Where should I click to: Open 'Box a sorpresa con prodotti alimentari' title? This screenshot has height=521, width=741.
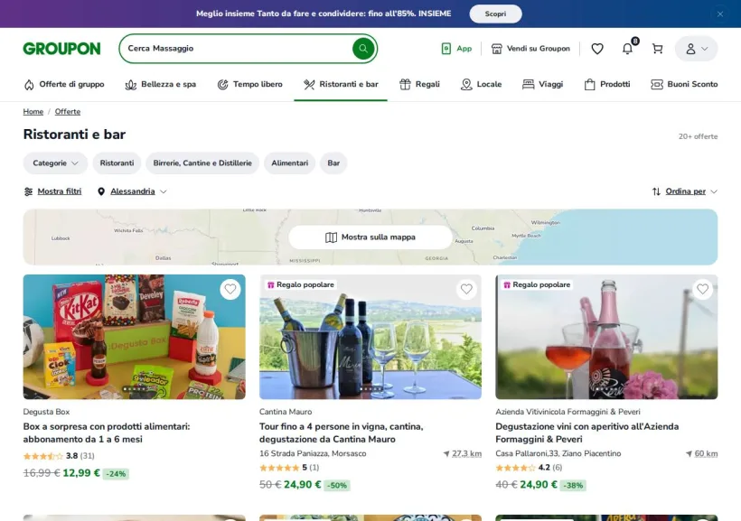click(x=107, y=433)
